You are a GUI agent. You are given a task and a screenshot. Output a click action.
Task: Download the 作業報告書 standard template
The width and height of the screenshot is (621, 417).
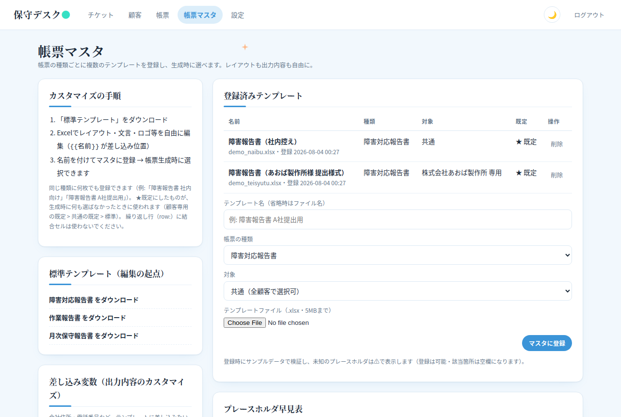point(87,318)
